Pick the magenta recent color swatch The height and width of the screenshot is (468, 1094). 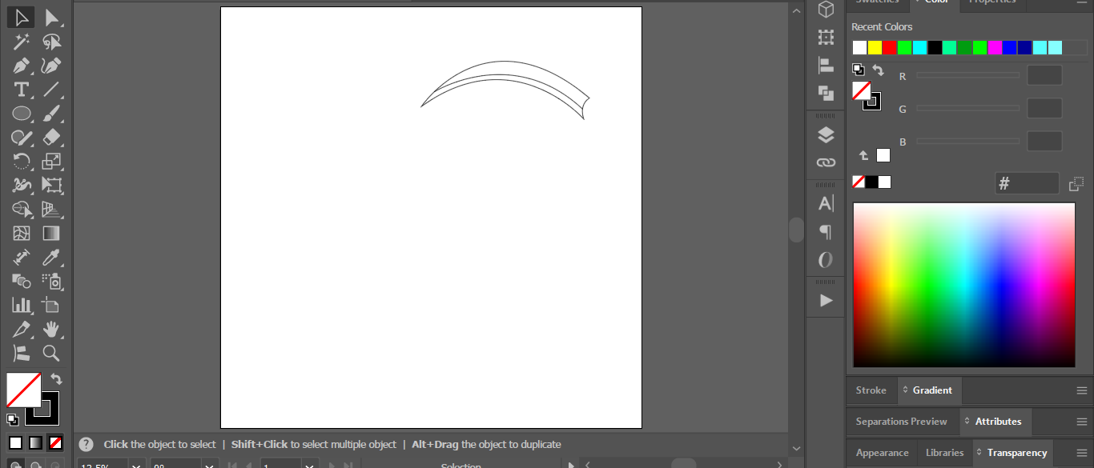[x=995, y=48]
